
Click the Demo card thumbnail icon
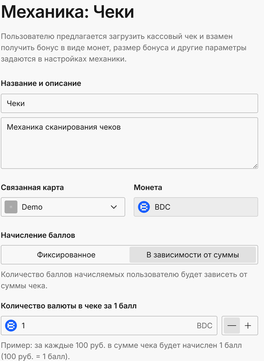(x=11, y=207)
